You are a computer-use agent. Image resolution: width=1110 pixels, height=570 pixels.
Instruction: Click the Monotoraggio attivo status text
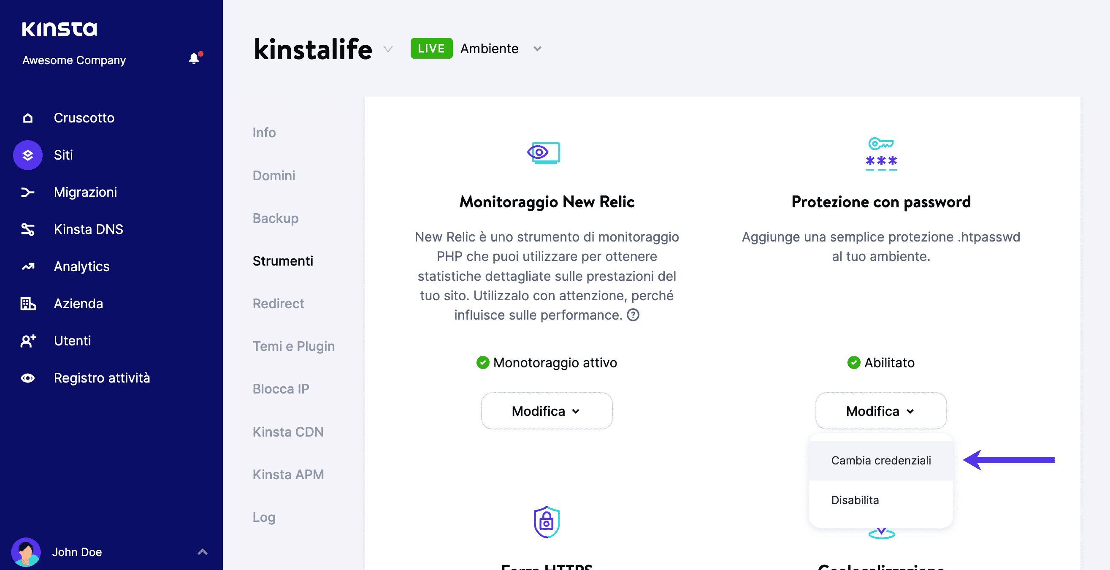[555, 363]
